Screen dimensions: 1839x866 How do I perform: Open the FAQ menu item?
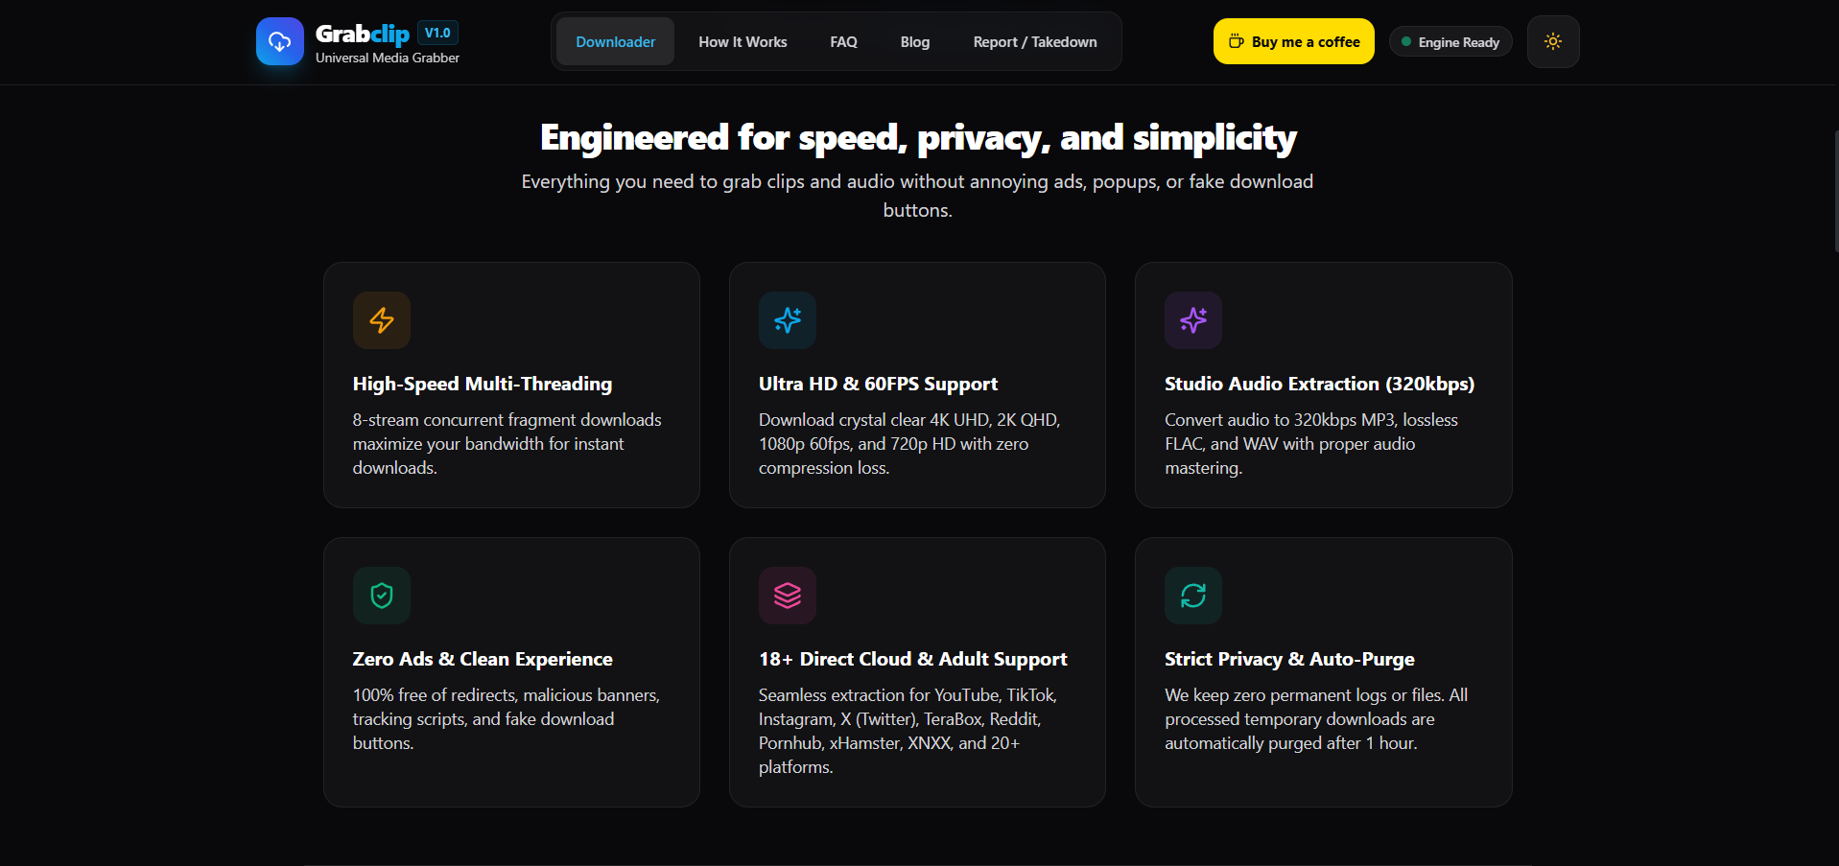[x=844, y=41]
